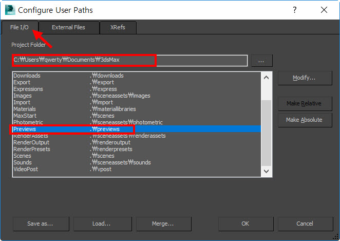Open the XRefs tab
340x241 pixels.
coord(118,27)
